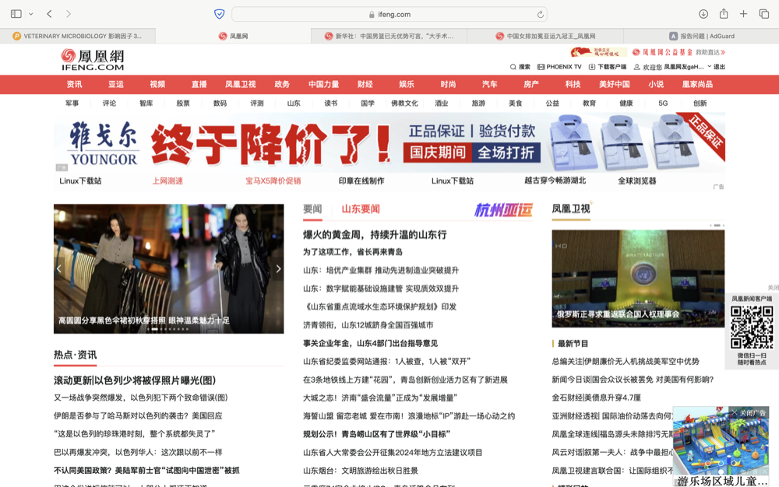Open Safari downloads via the downloads icon

click(x=703, y=13)
